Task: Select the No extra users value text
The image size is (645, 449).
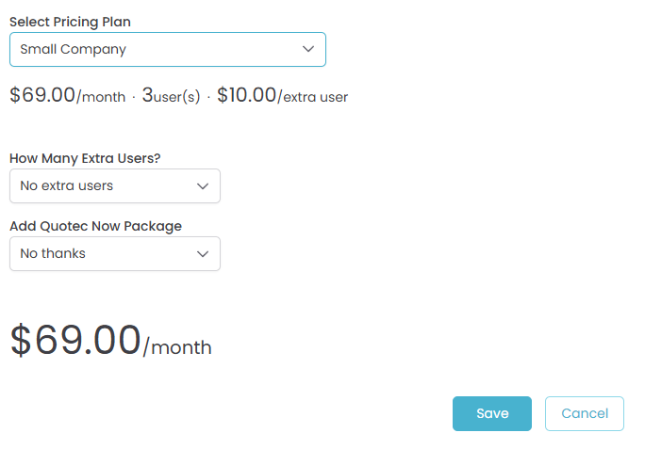Action: coord(66,186)
